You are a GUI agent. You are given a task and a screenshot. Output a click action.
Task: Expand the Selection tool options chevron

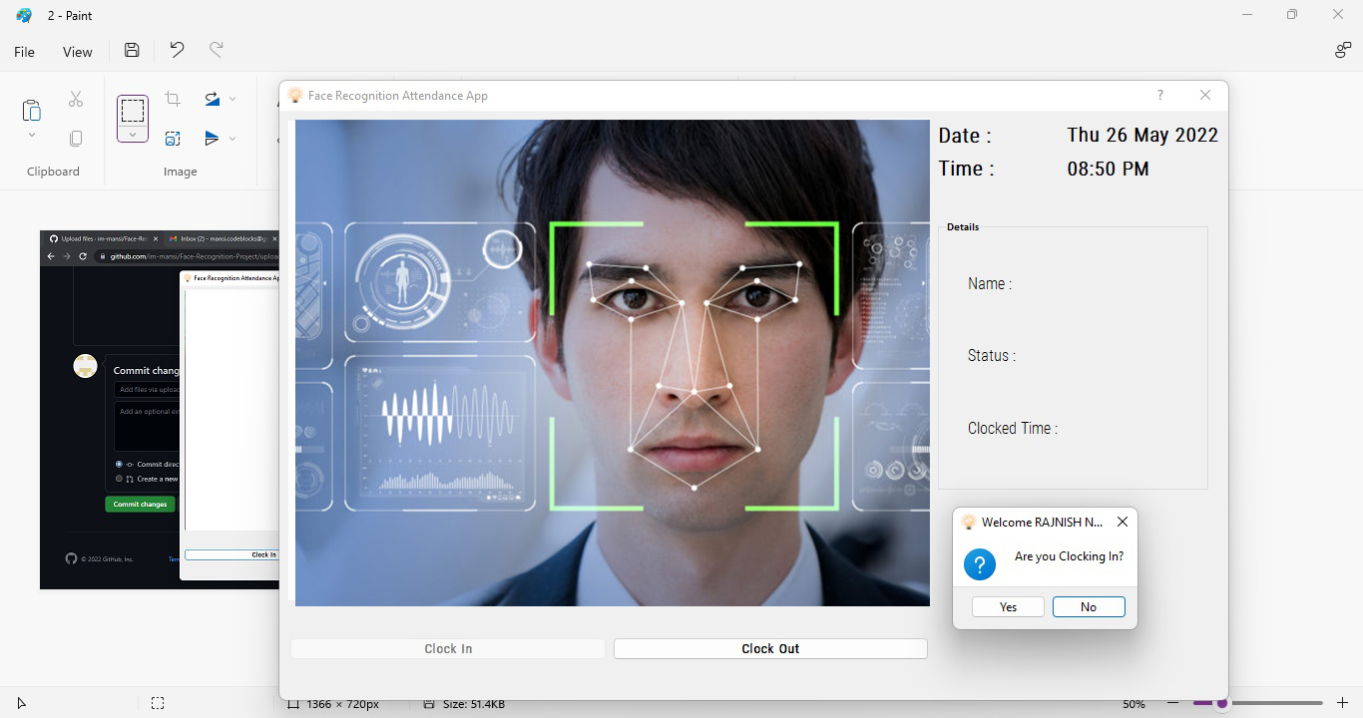tap(133, 135)
